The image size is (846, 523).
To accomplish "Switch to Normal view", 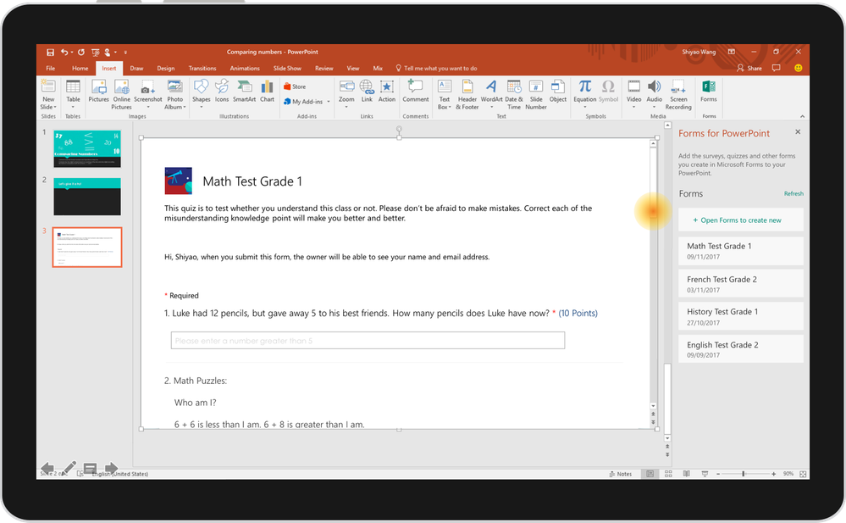I will coord(650,474).
